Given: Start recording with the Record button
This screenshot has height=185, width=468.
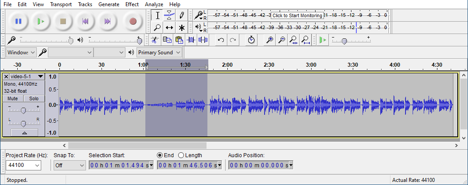Looking at the screenshot, I should 133,21.
